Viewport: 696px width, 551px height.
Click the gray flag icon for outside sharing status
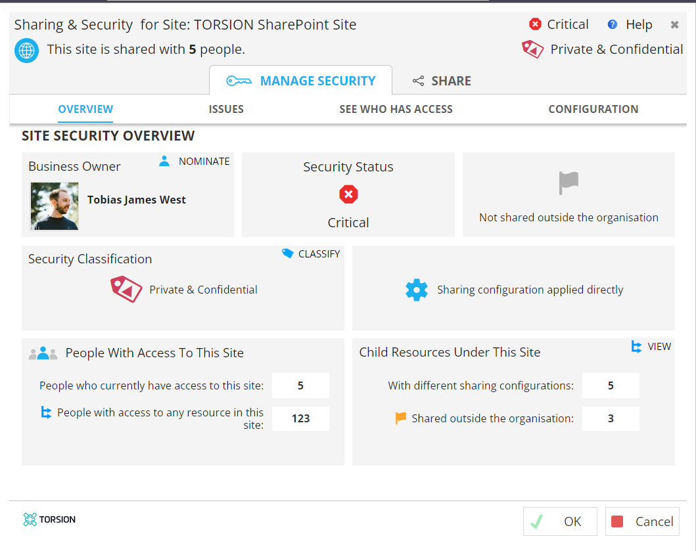point(568,185)
